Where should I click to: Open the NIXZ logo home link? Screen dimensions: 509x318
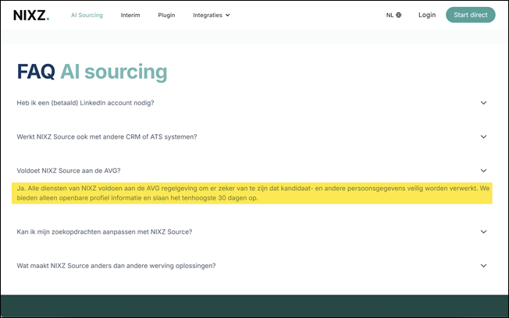(31, 16)
